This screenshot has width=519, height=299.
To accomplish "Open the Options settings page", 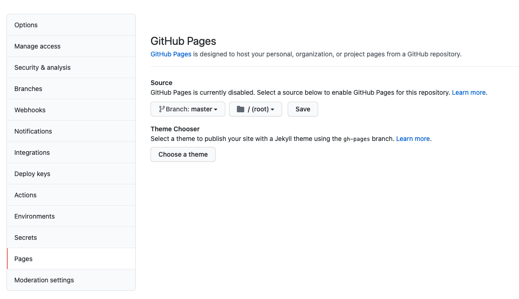I will coord(71,25).
